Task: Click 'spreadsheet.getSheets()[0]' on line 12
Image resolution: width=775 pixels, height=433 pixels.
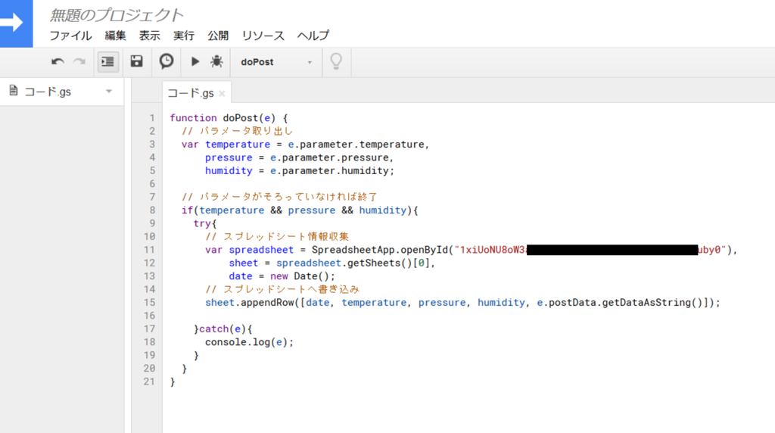Action: (353, 263)
